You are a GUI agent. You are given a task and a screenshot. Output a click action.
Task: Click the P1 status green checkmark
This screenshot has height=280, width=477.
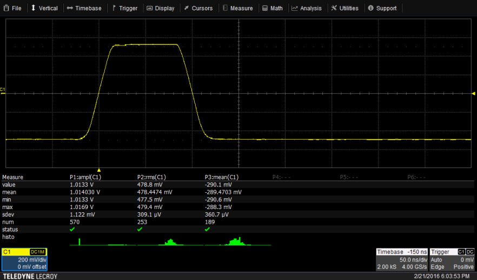(72, 230)
